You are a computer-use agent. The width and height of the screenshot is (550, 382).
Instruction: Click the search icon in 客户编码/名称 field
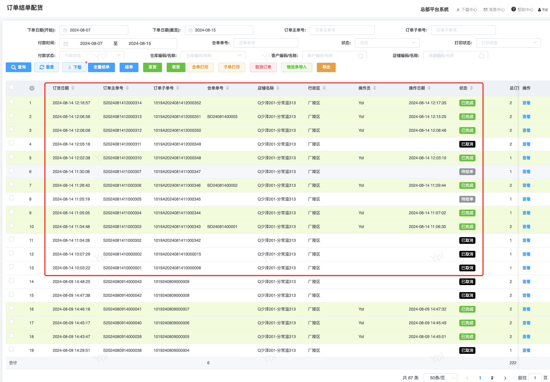point(360,56)
